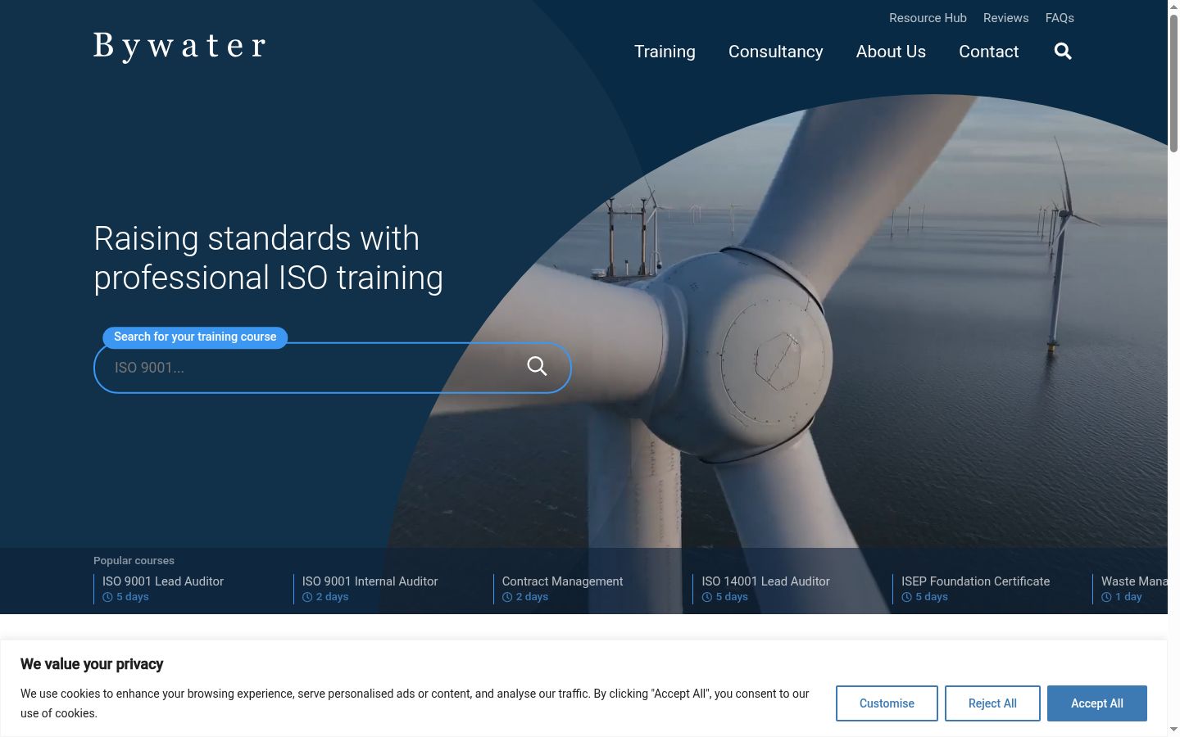Open the header search magnifier icon

1063,52
